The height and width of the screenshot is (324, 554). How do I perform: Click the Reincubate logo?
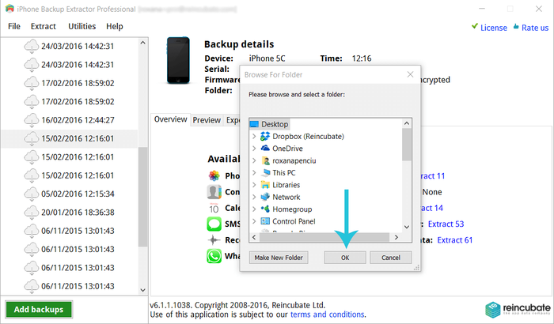click(518, 310)
